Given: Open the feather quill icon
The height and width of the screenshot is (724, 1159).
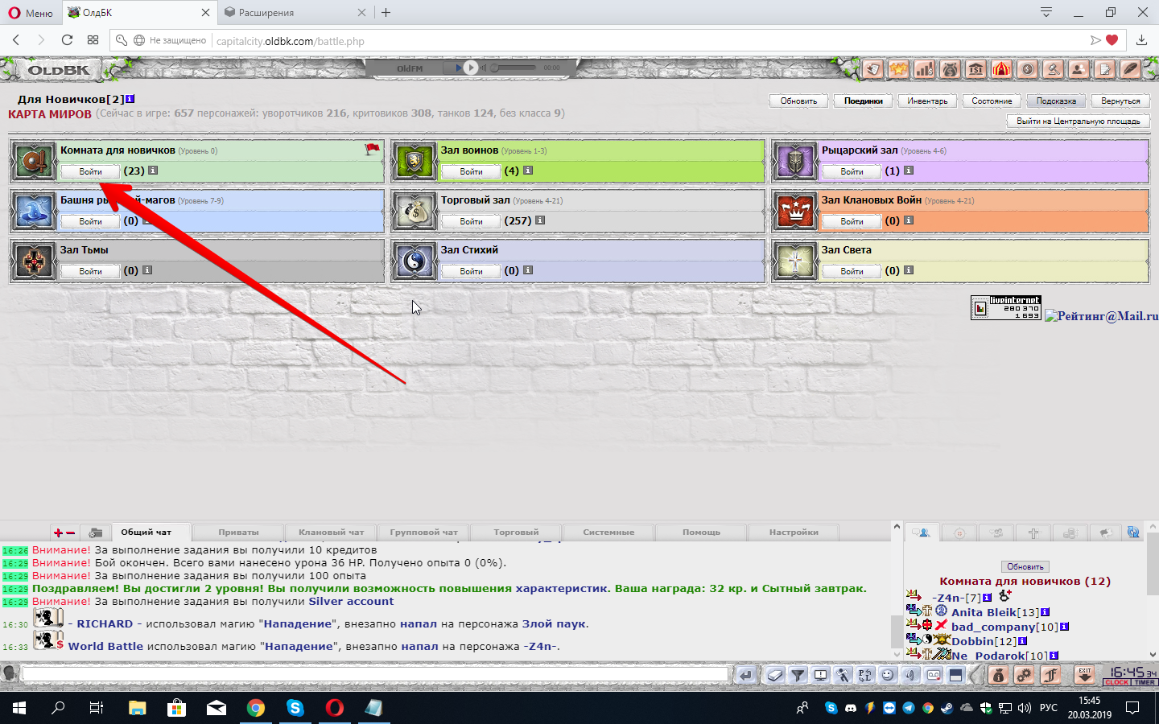Looking at the screenshot, I should 1130,69.
